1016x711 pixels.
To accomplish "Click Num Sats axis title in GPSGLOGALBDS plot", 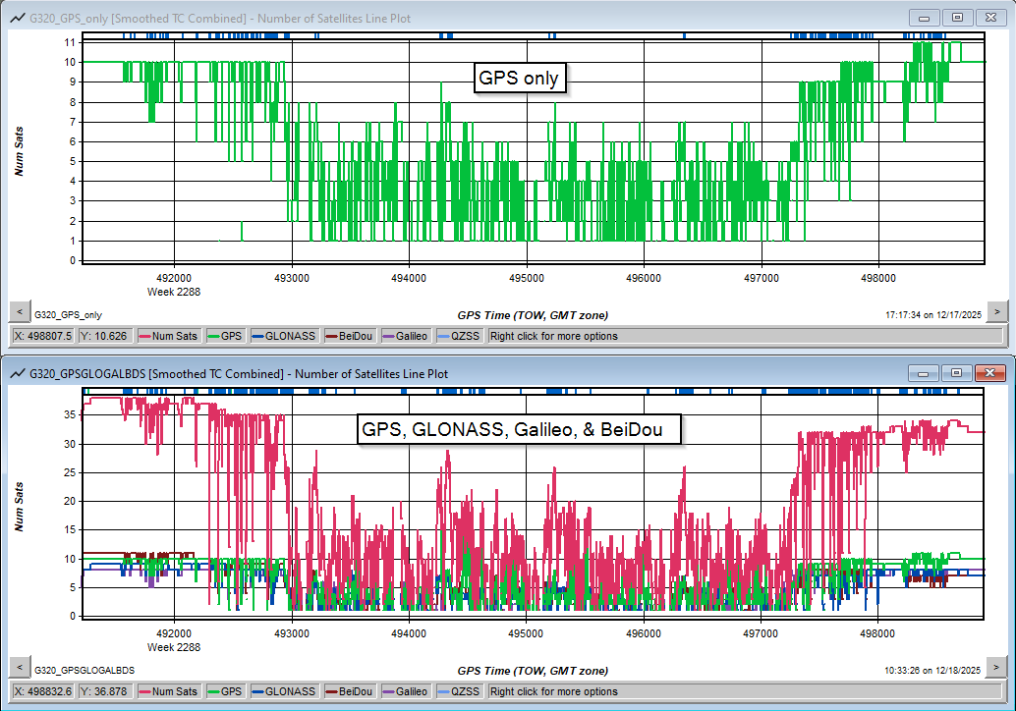I will tap(19, 507).
